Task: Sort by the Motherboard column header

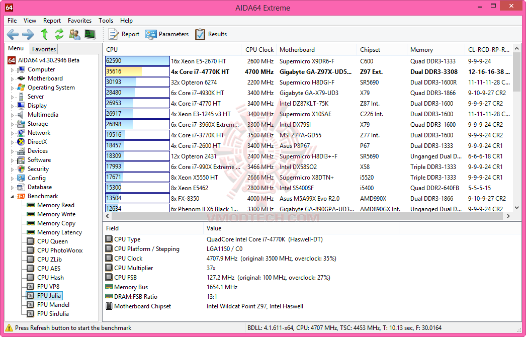Action: 316,50
